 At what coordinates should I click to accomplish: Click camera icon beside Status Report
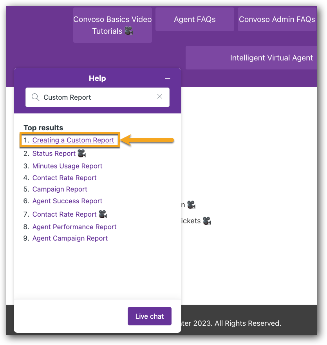pos(82,153)
